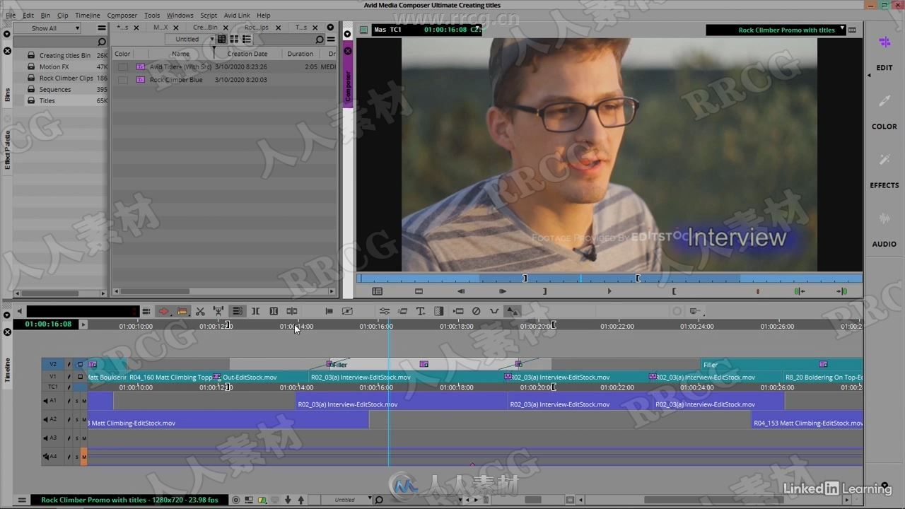The height and width of the screenshot is (509, 905).
Task: Switch bin to Frame view icon
Action: point(234,40)
